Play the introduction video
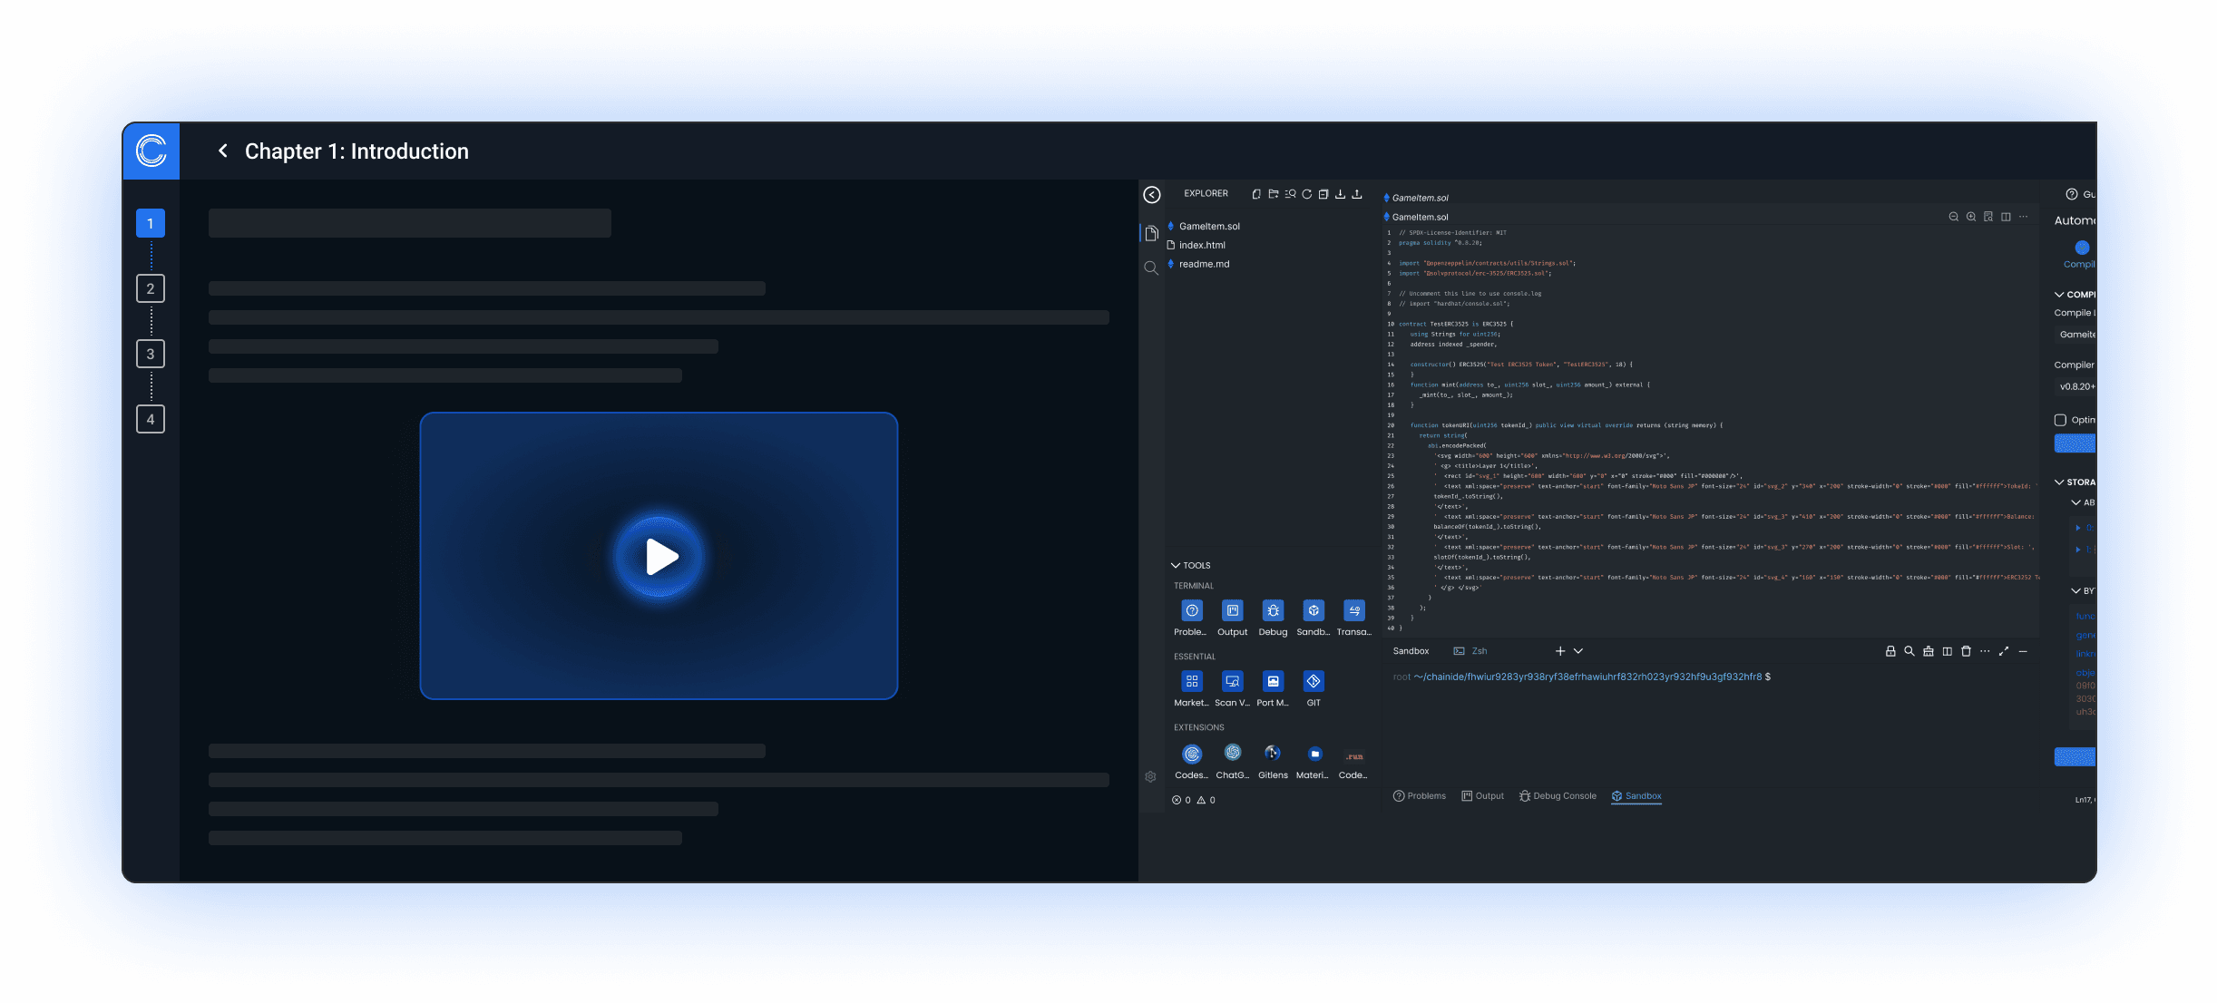 point(659,557)
